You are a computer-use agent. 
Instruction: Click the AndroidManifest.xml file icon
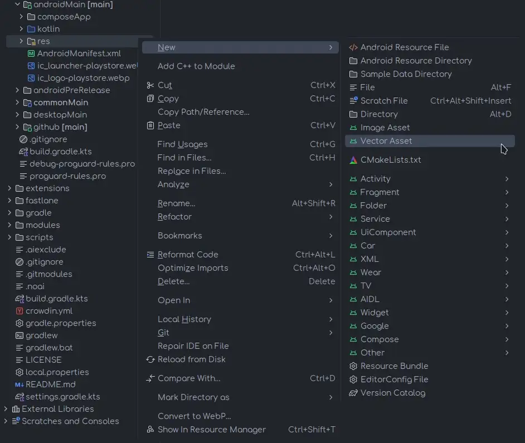(31, 53)
